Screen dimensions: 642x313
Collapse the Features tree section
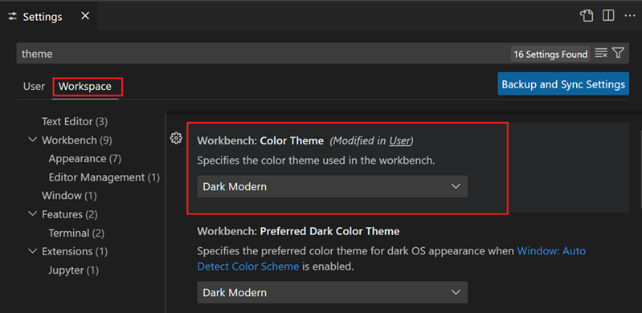[x=32, y=214]
